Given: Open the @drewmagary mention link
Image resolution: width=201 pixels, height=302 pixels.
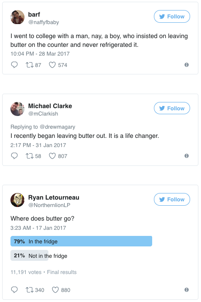Looking at the screenshot, I should (58, 127).
